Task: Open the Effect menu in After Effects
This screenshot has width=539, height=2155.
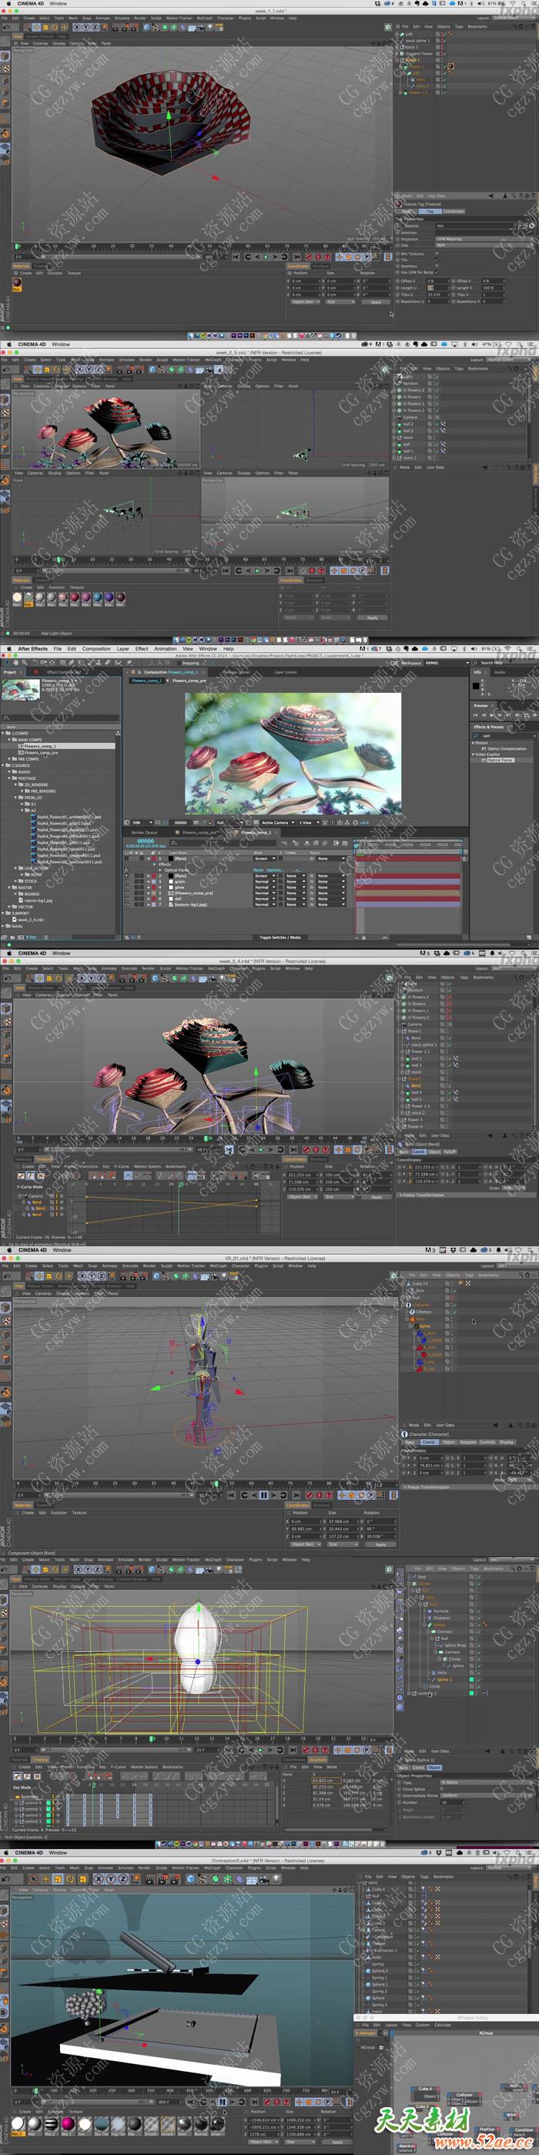Action: [141, 648]
